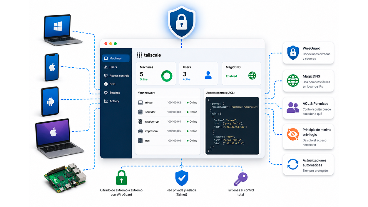Open the MagicDNS Enabled card
The height and width of the screenshot is (207, 368).
241,74
